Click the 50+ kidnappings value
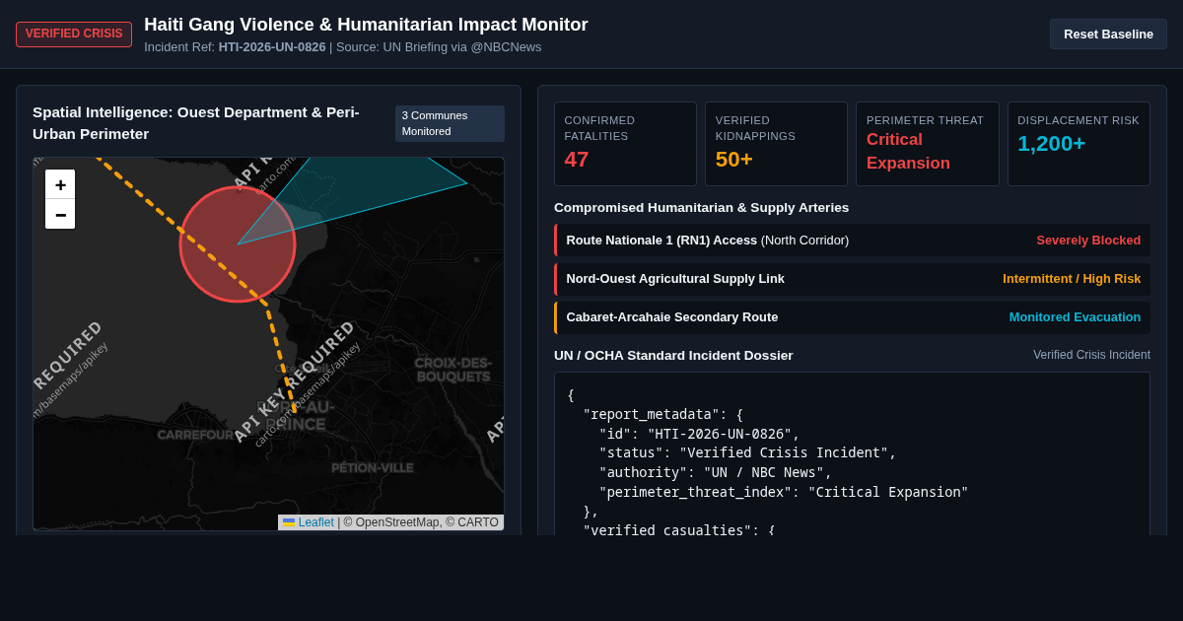1183x621 pixels. 734,160
